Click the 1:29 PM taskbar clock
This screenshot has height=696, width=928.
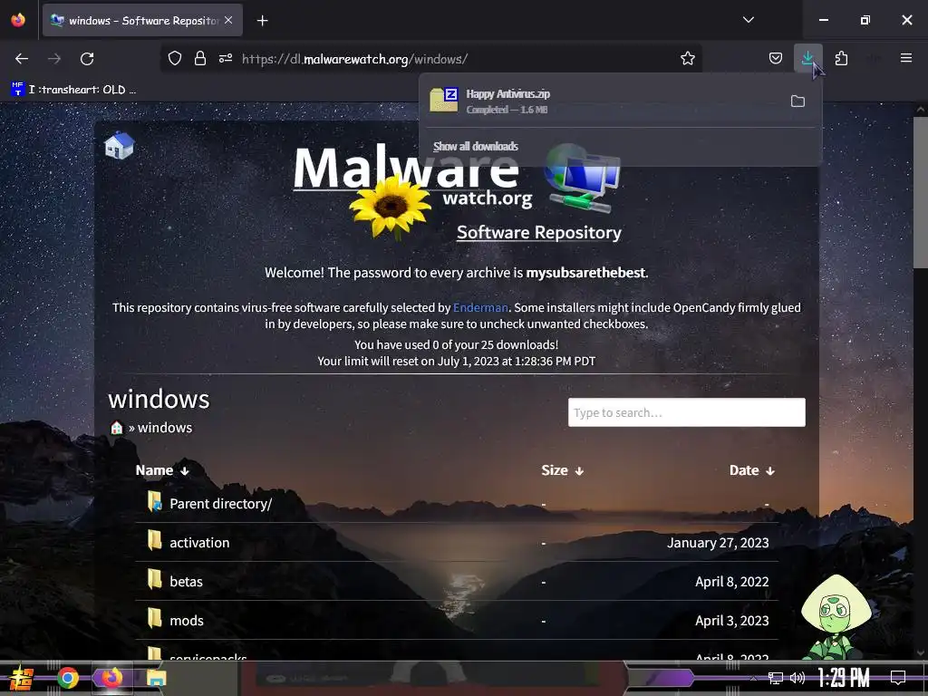[x=844, y=678]
